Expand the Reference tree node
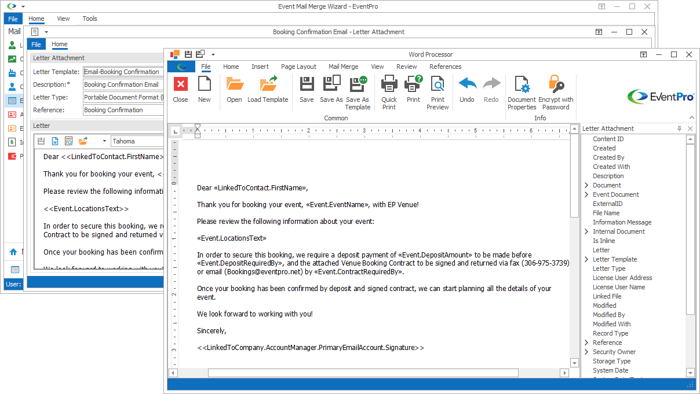The height and width of the screenshot is (394, 700). click(586, 343)
